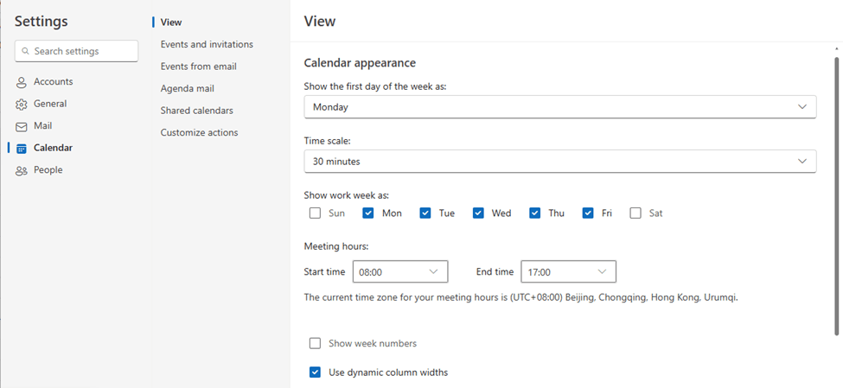
Task: Open Start time dropdown
Action: 400,272
